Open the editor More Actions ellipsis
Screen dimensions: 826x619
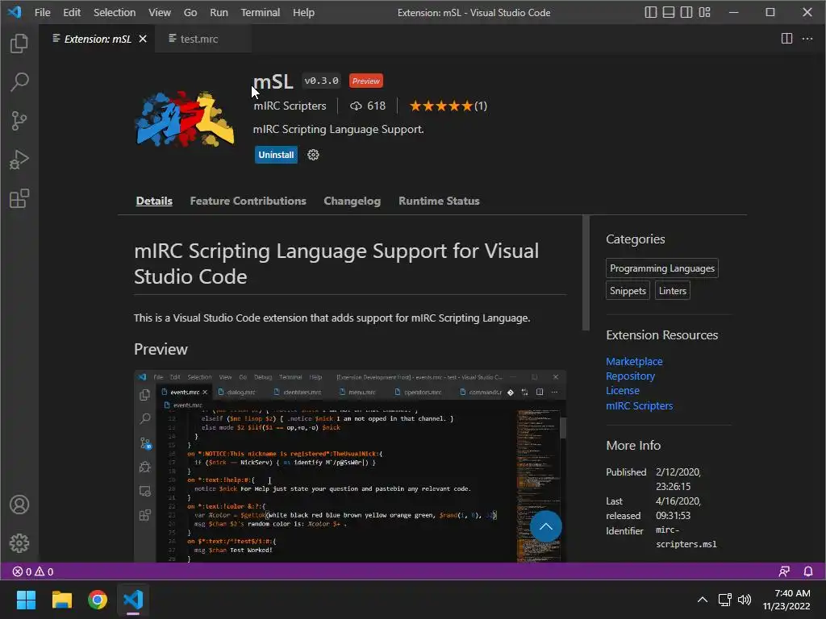(x=807, y=39)
